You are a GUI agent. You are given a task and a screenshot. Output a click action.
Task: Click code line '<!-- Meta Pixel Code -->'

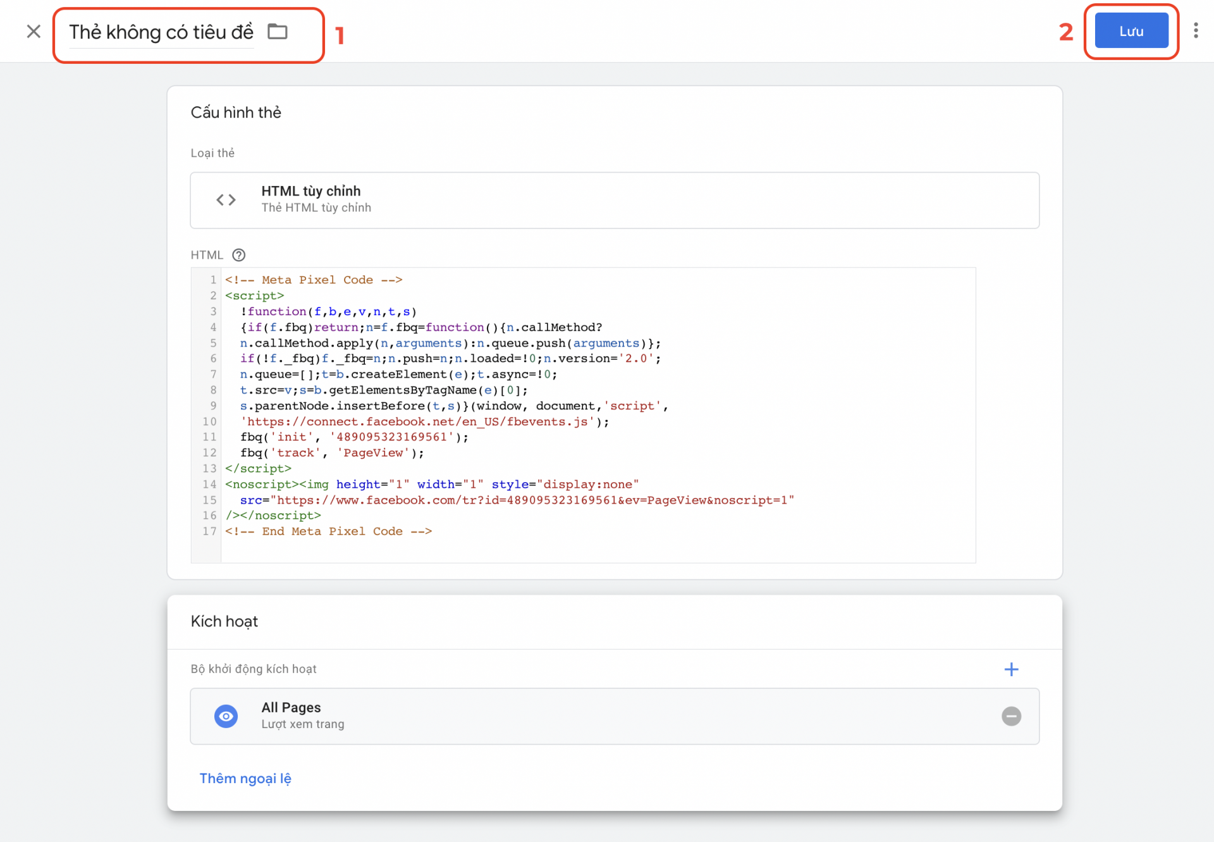314,280
